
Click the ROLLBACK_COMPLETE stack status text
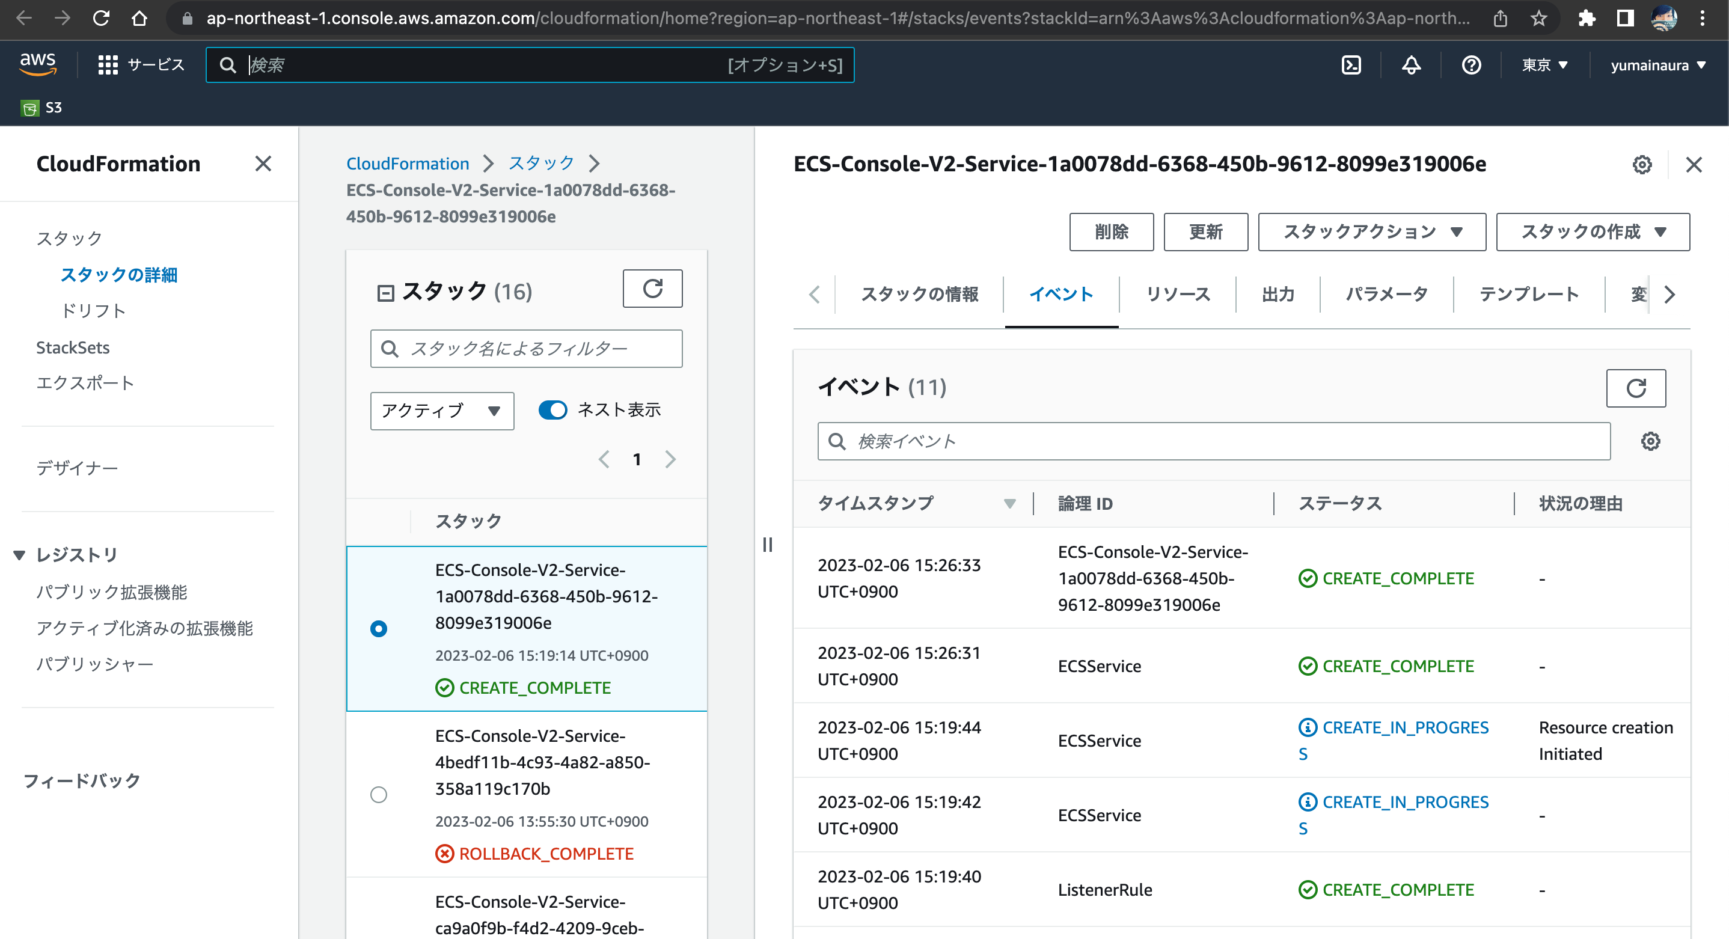(x=546, y=854)
